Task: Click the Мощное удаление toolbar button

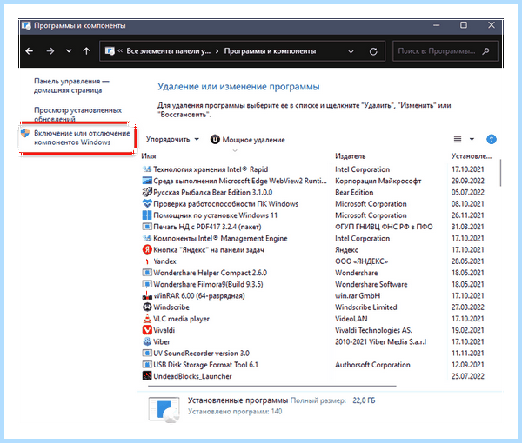Action: click(x=247, y=140)
